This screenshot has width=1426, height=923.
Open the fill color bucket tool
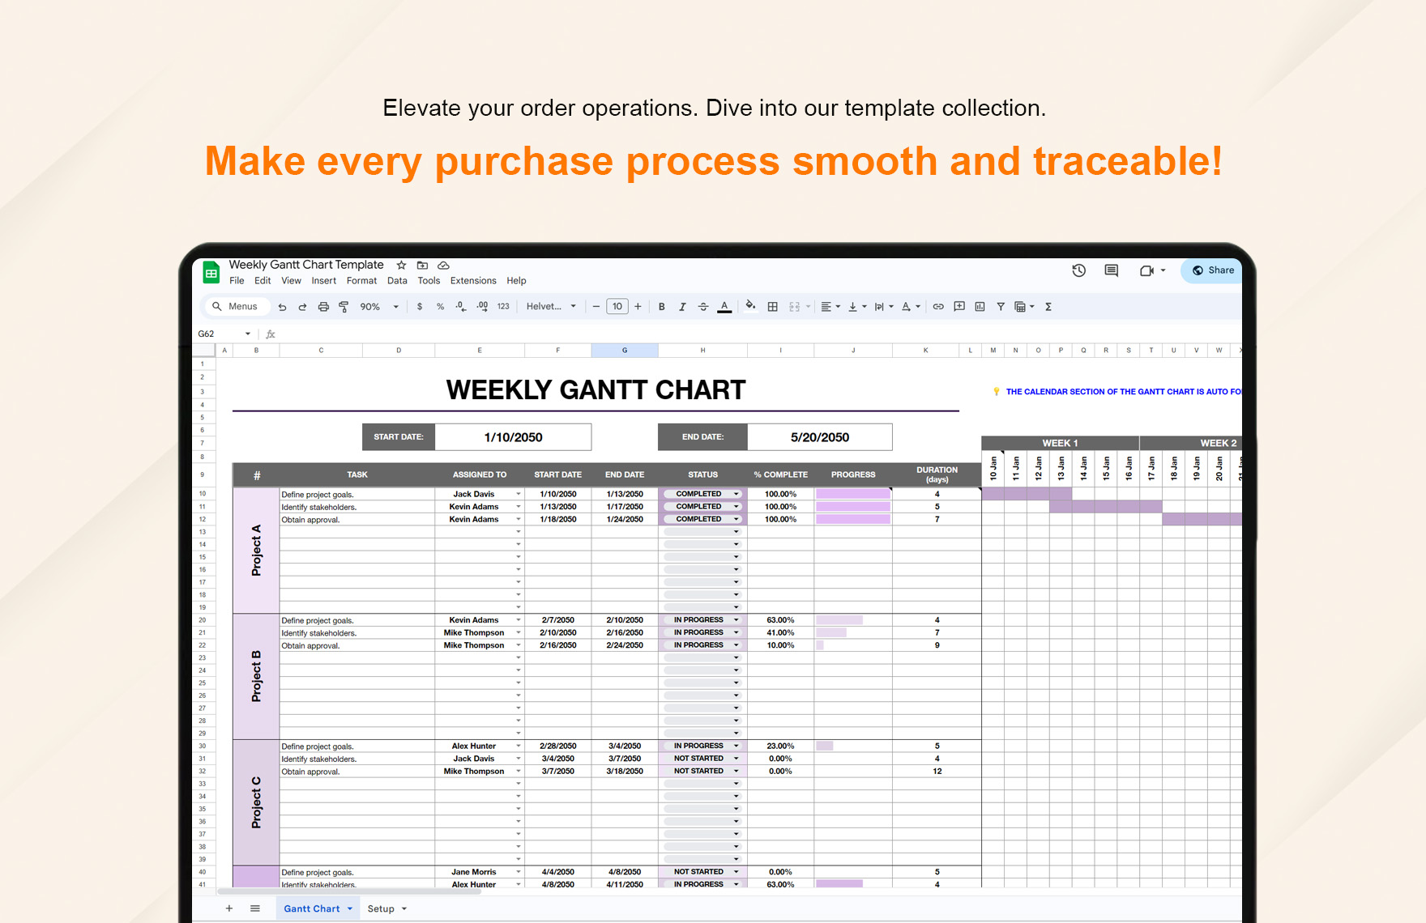[x=750, y=306]
